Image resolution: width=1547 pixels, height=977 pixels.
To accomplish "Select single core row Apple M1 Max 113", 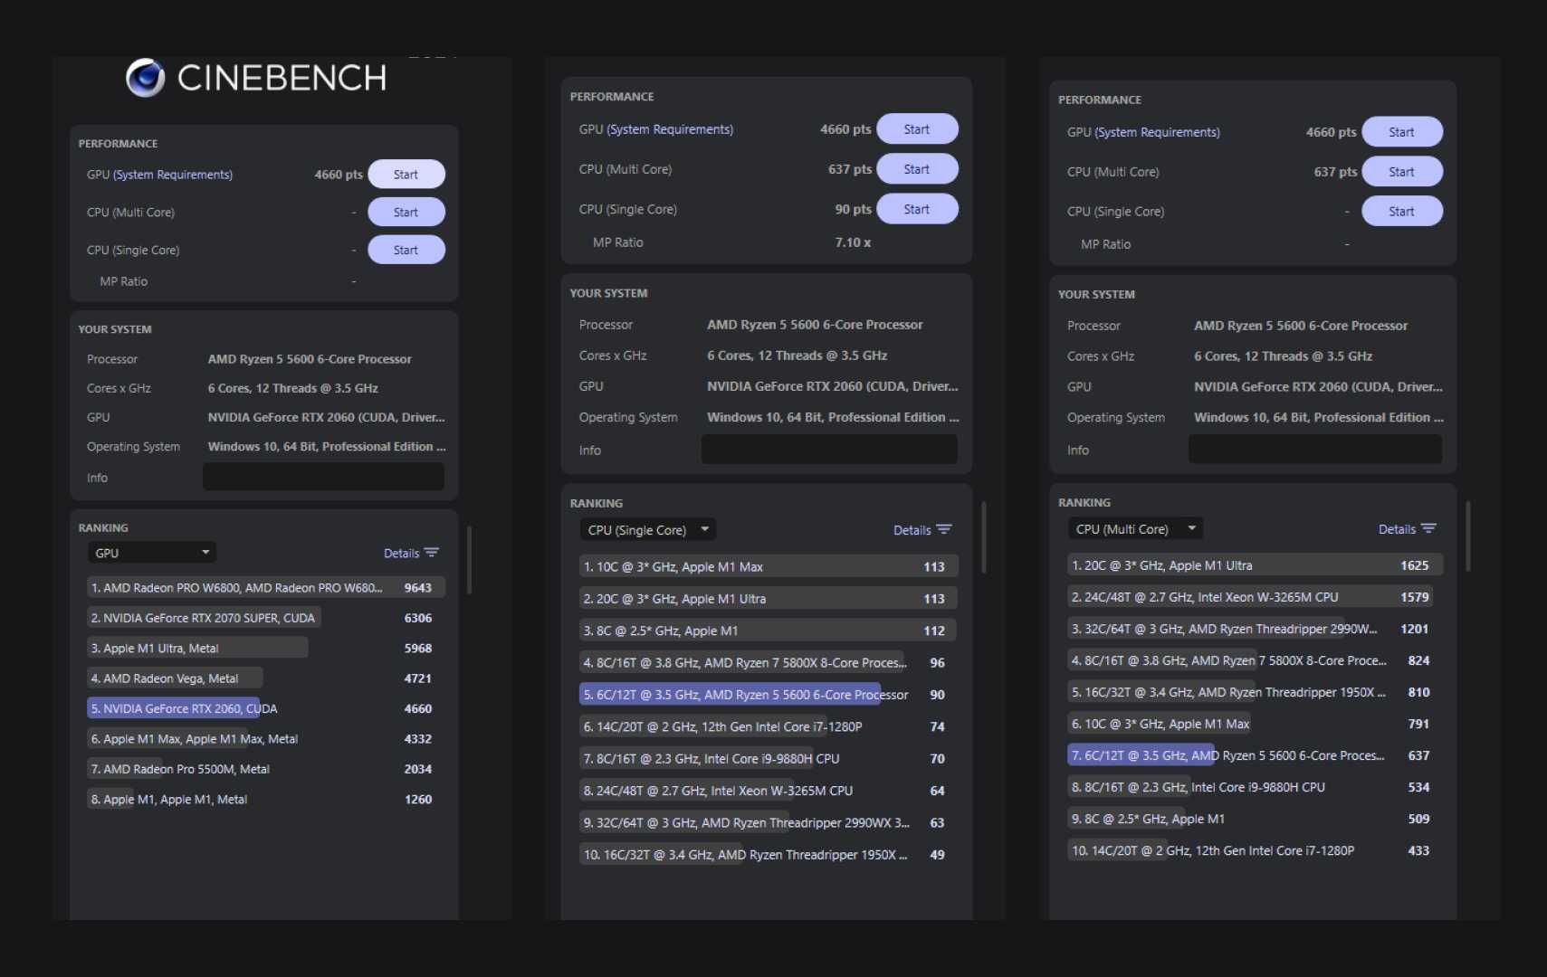I will pyautogui.click(x=769, y=567).
